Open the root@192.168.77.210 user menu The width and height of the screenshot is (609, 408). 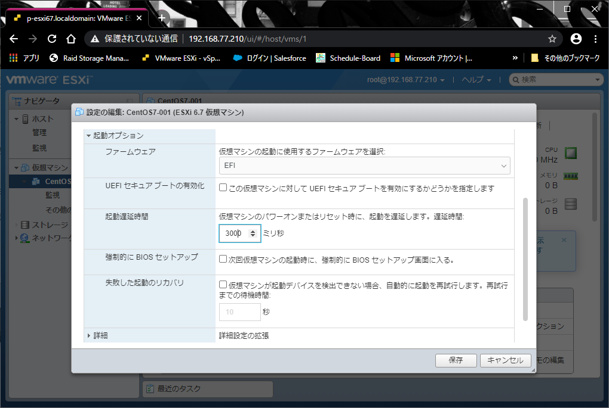point(405,80)
